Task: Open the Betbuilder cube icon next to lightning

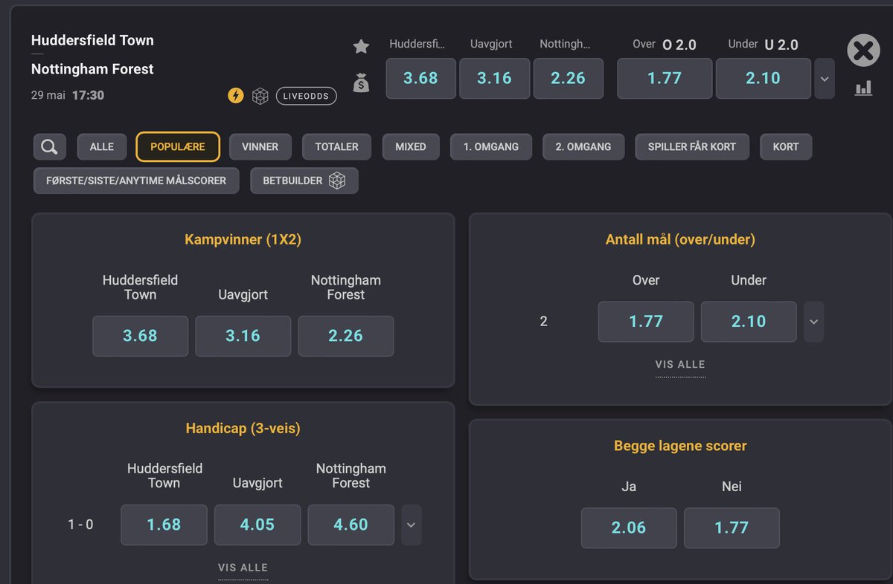Action: point(259,96)
